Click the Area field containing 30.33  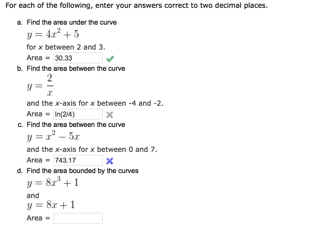pyautogui.click(x=78, y=58)
